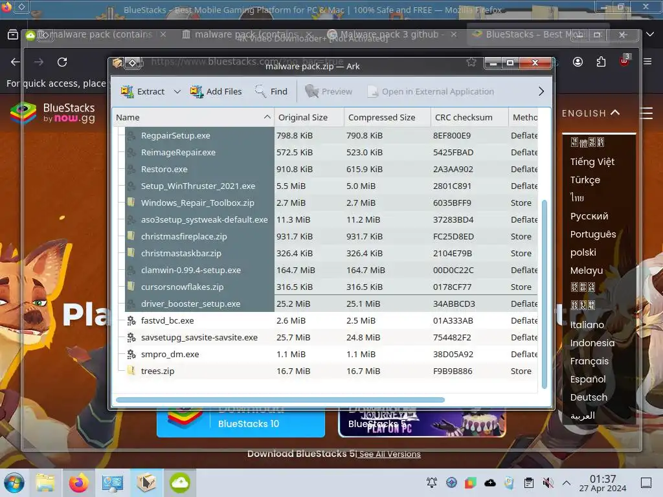Reload the Firefox page
This screenshot has height=497, width=663.
pyautogui.click(x=62, y=62)
